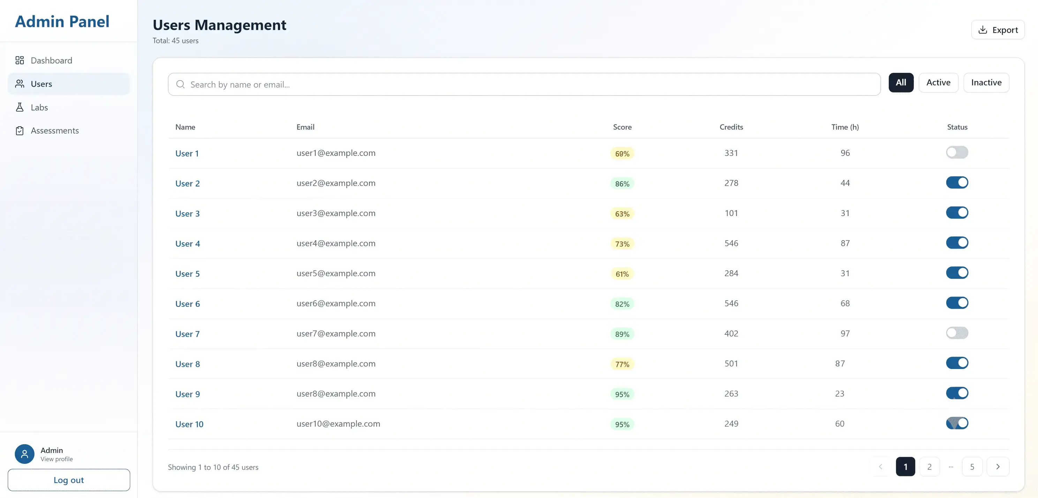Open User 5 profile link
1038x498 pixels.
point(187,273)
